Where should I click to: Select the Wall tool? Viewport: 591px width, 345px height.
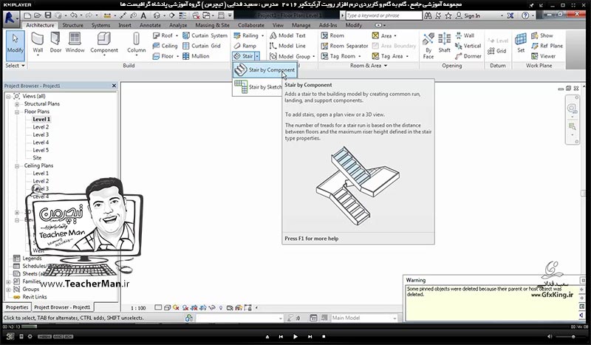coord(38,43)
